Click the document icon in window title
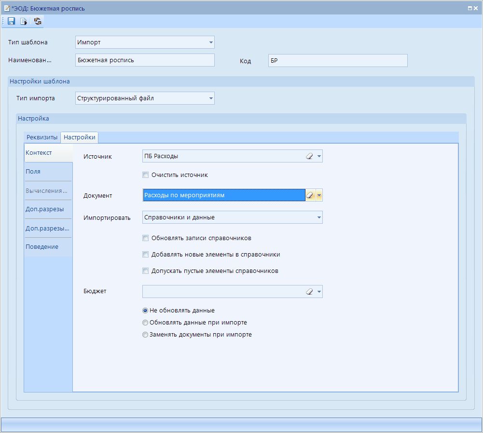This screenshot has width=483, height=433. point(7,8)
